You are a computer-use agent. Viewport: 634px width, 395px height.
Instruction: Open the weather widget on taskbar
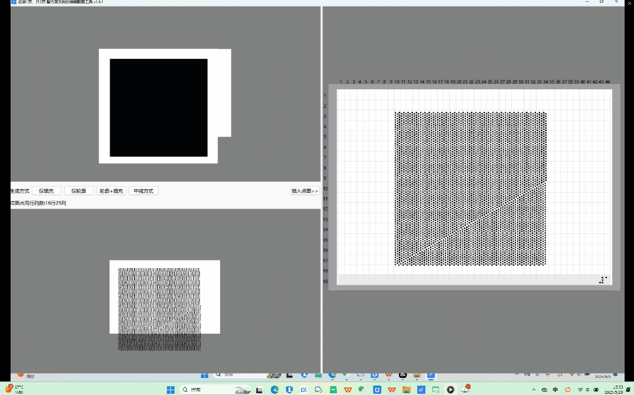(x=15, y=389)
